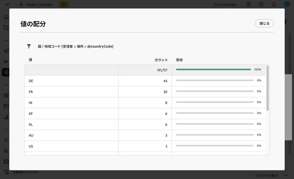This screenshot has height=179, width=294.
Task: Sort by カウント column header
Action: 161,60
